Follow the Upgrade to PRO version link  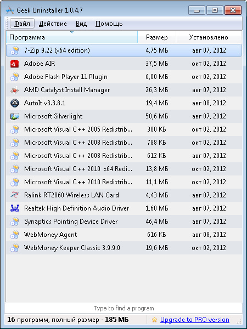[195, 320]
